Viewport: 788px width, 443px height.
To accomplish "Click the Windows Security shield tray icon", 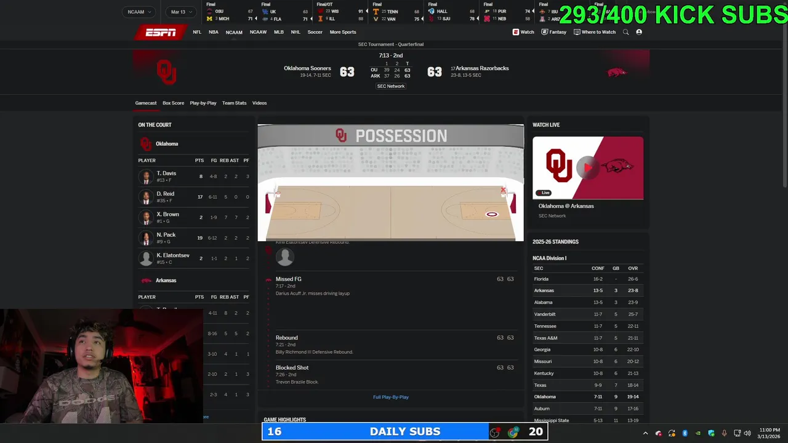I will click(x=711, y=433).
